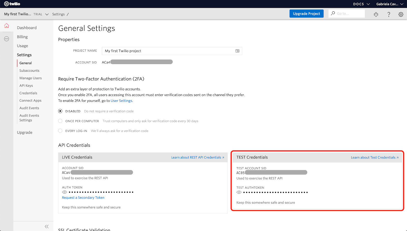Screen dimensions: 407x231
Task: Open Settings section in sidebar
Action: [x=24, y=55]
